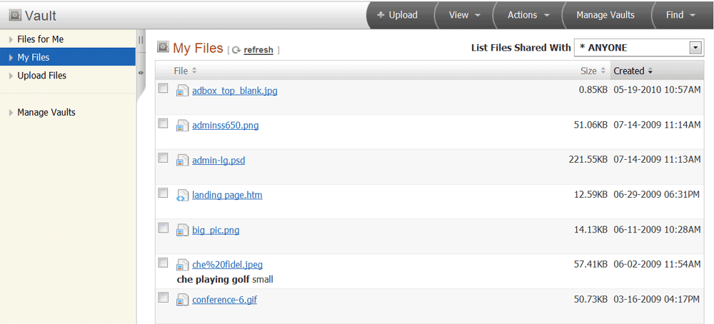Click the My Files page heading

click(198, 48)
